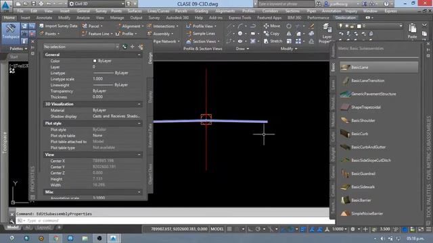Screen dimensions: 433x243
Task: Click the Quick Select icon in Properties
Action: (141, 47)
